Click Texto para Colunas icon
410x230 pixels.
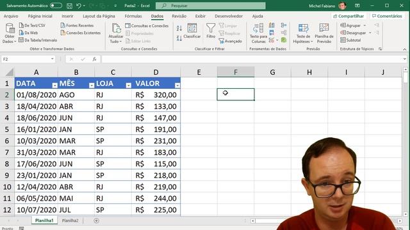point(258,28)
